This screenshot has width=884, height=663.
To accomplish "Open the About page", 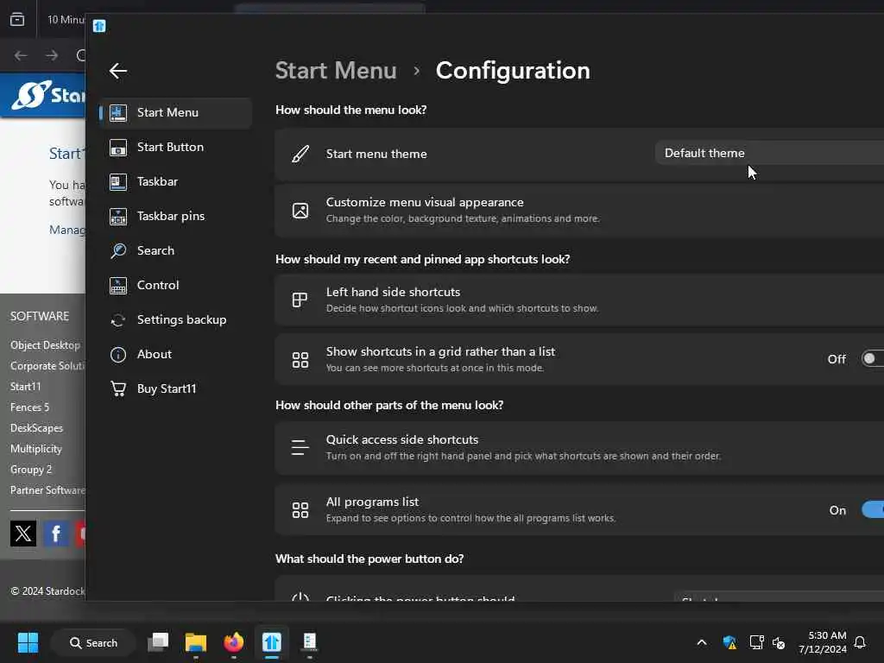I will coord(174,354).
